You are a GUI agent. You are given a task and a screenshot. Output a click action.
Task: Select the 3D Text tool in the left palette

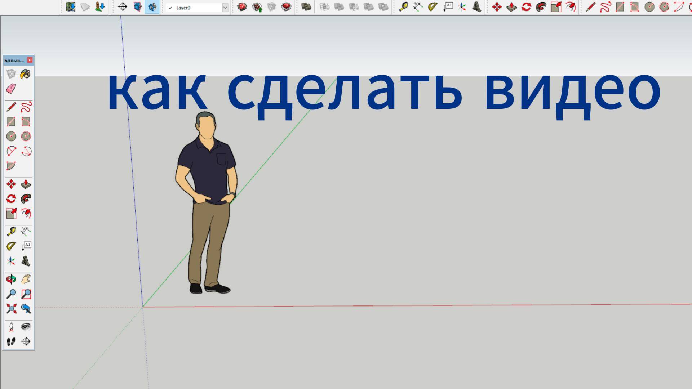click(x=26, y=261)
